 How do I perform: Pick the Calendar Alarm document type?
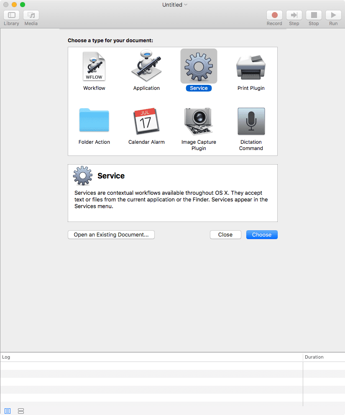146,121
